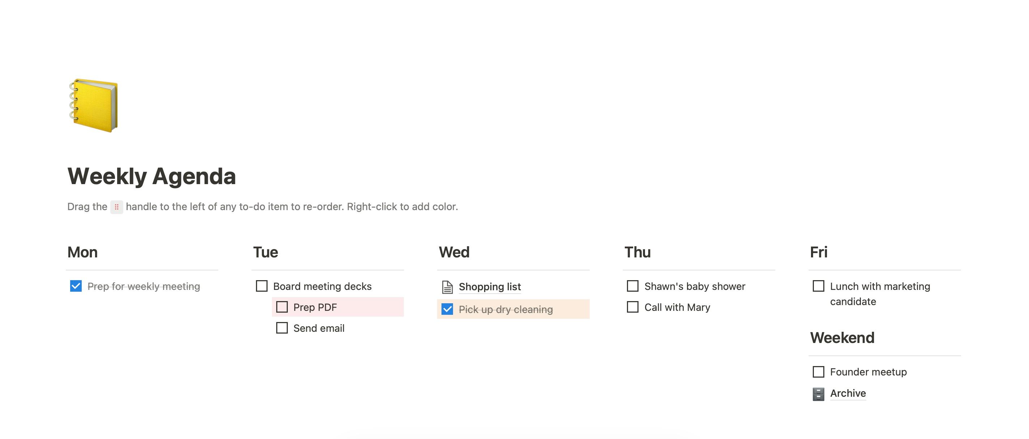1029x439 pixels.
Task: Open the Archive page link
Action: [x=848, y=394]
